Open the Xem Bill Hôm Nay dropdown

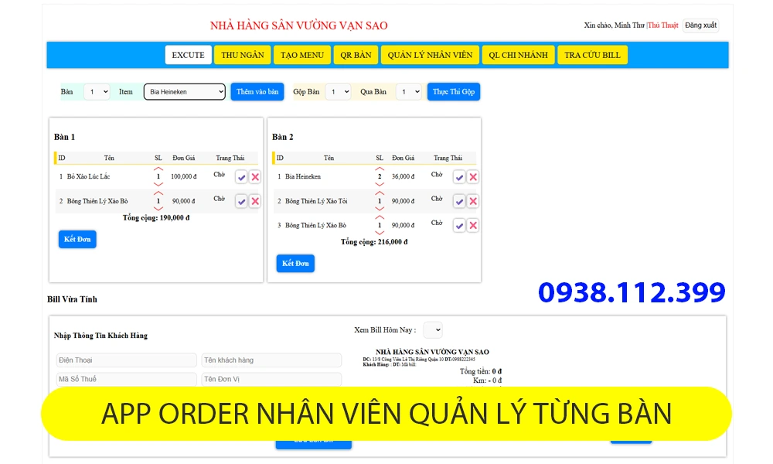pyautogui.click(x=433, y=329)
